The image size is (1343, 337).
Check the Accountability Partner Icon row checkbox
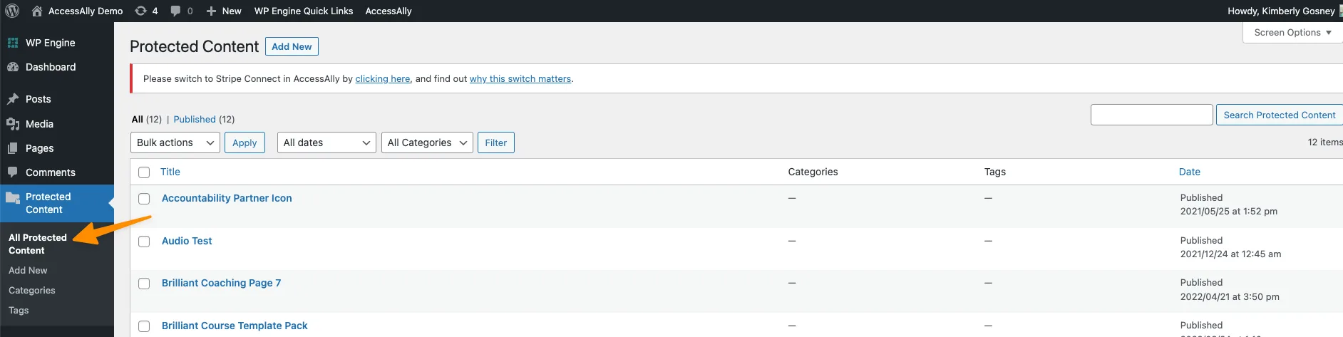pyautogui.click(x=144, y=199)
